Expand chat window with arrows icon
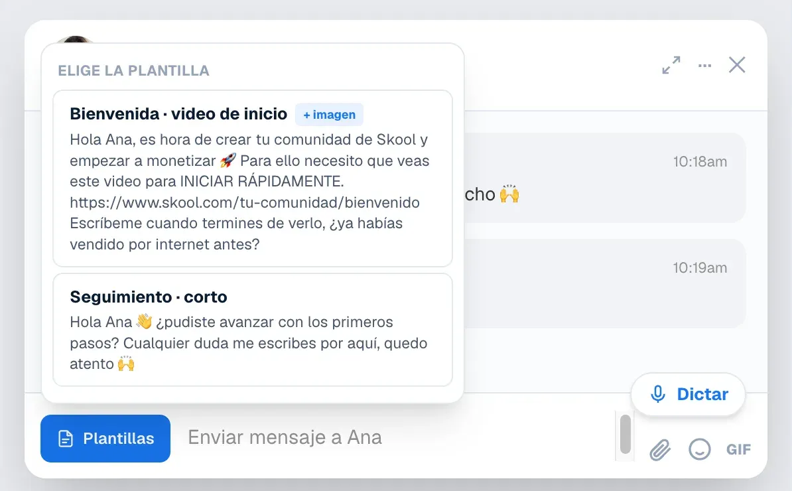 click(671, 65)
